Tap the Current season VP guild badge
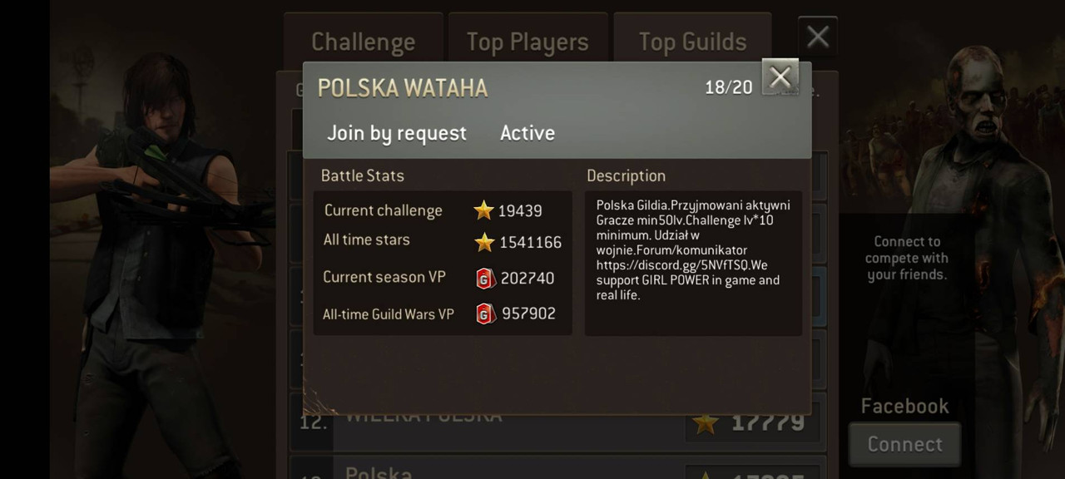The width and height of the screenshot is (1065, 479). 486,279
